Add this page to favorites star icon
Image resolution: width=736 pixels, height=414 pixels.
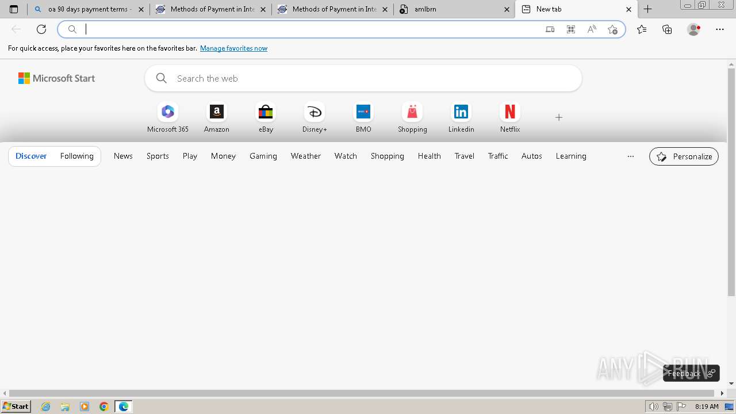click(612, 29)
